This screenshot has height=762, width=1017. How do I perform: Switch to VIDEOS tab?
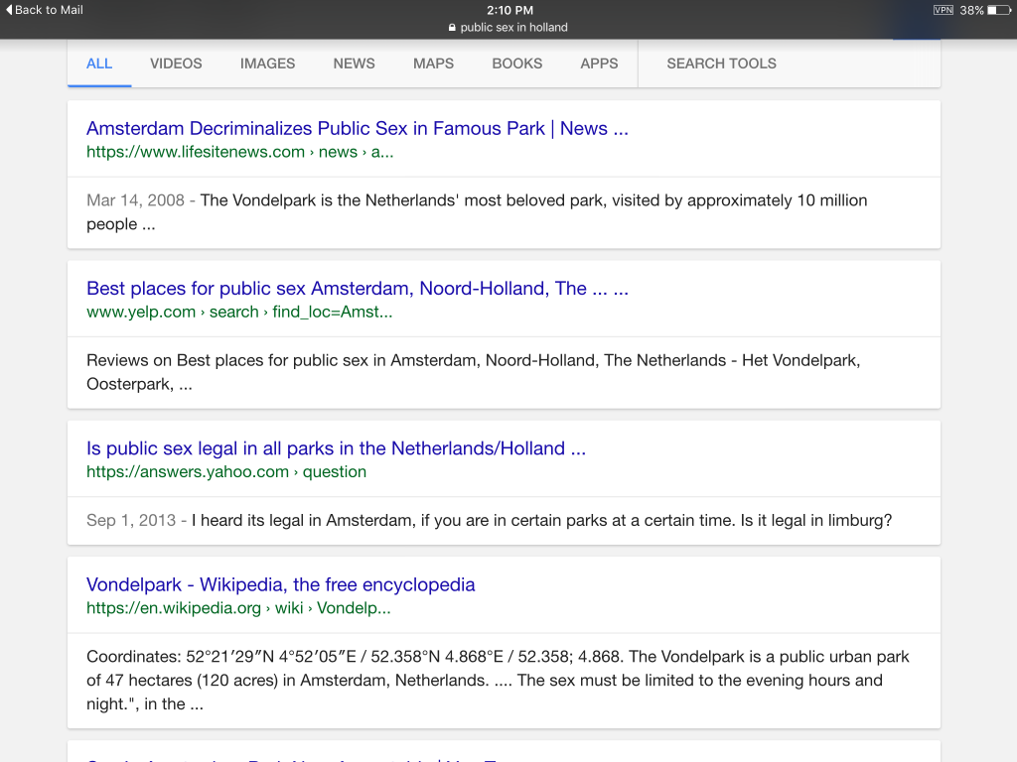coord(176,63)
